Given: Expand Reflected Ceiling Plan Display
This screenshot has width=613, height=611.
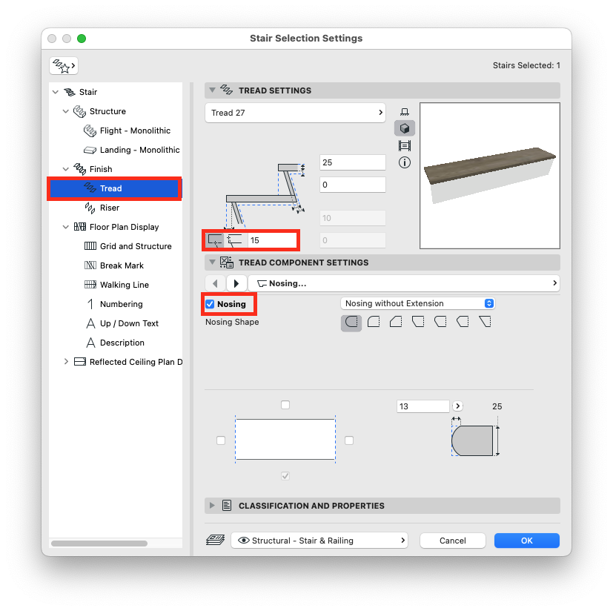Looking at the screenshot, I should coord(66,362).
